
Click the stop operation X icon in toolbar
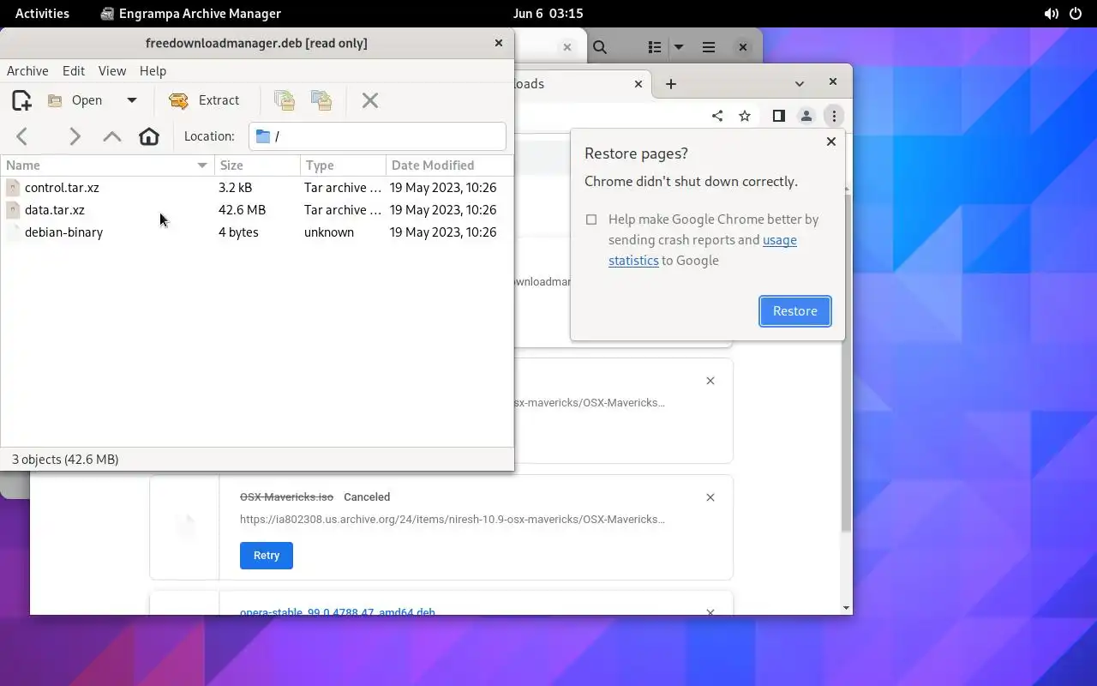pos(370,100)
